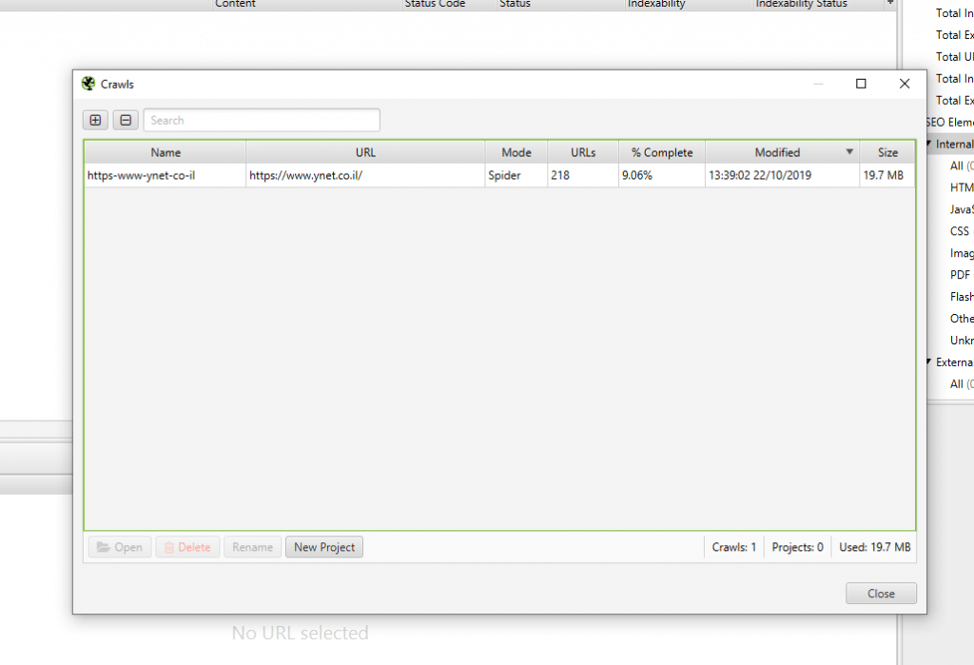This screenshot has width=974, height=665.
Task: Close the Crawls dialog with the X
Action: pos(905,84)
